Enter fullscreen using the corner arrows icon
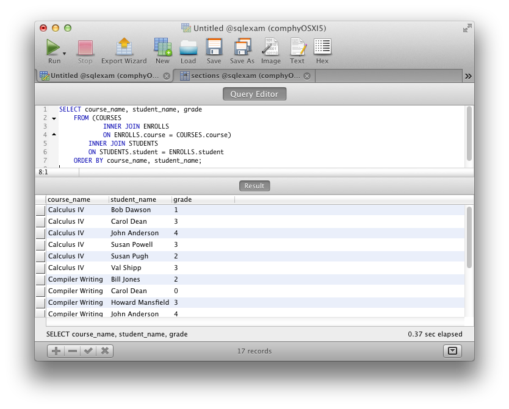The height and width of the screenshot is (409, 509). (467, 29)
